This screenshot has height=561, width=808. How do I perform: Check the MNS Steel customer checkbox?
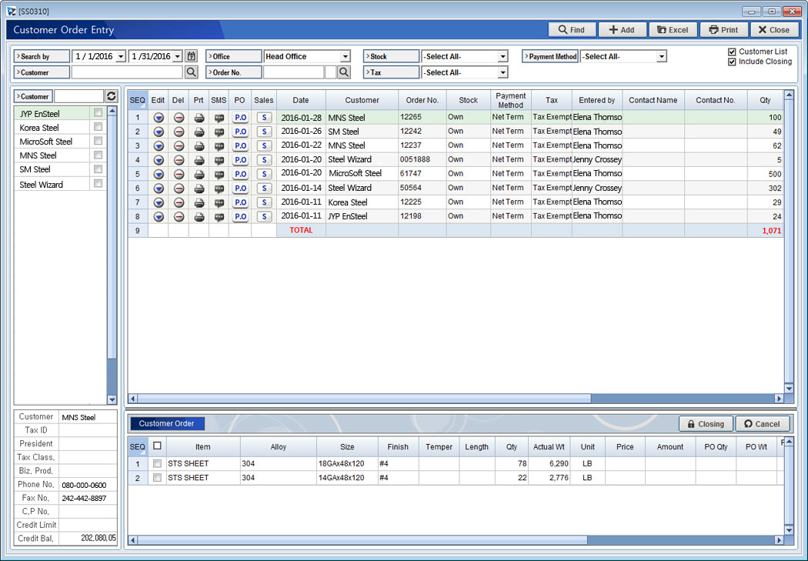98,155
